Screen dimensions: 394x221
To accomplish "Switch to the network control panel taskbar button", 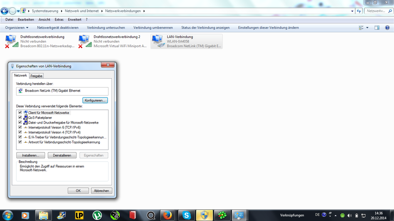I will 239,215.
